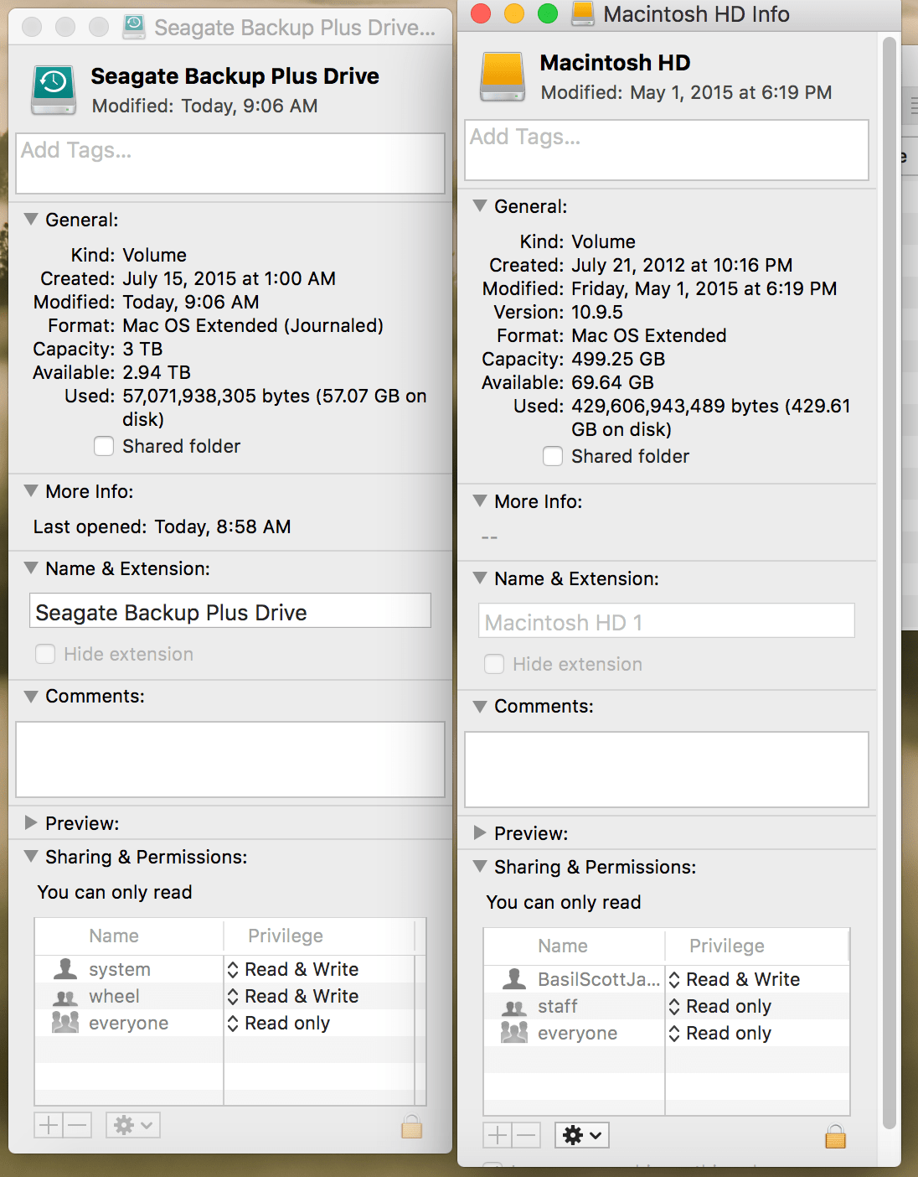Enable Shared folder for Macintosh HD
Screen dimensions: 918x1177
click(553, 456)
